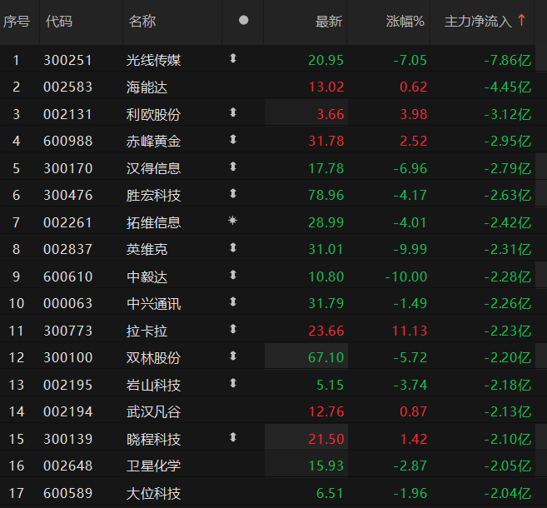Click net inflow value -7.86亿
This screenshot has height=508, width=547.
(508, 60)
